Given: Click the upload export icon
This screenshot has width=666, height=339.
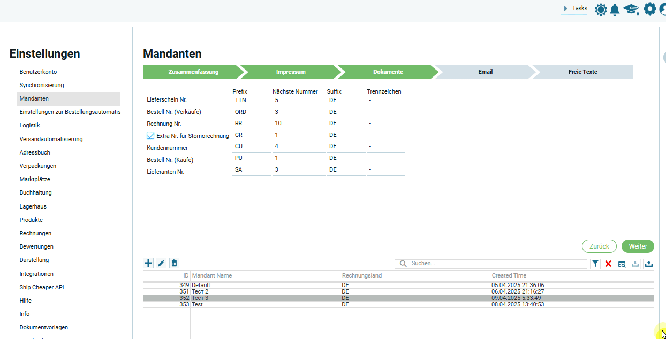Looking at the screenshot, I should pyautogui.click(x=649, y=264).
